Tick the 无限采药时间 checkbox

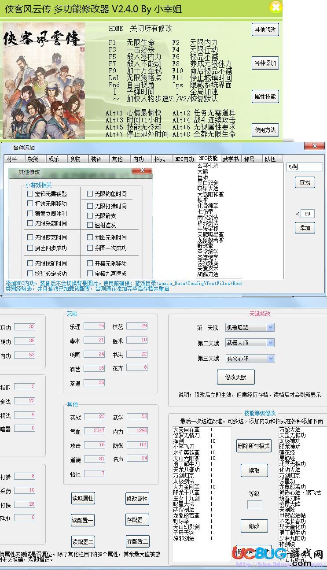47,223
